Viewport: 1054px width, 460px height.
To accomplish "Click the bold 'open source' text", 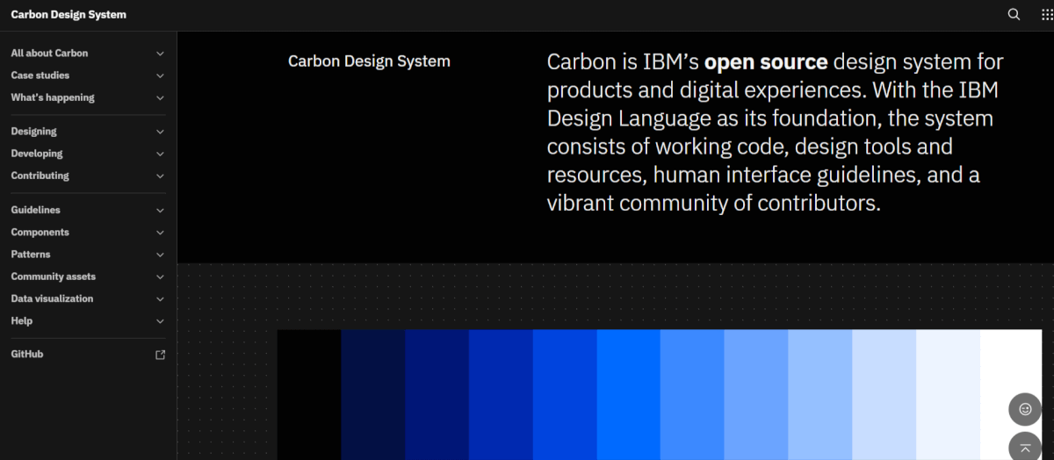I will pyautogui.click(x=766, y=61).
